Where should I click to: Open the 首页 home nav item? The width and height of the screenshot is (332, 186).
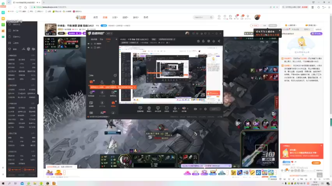(x=96, y=17)
